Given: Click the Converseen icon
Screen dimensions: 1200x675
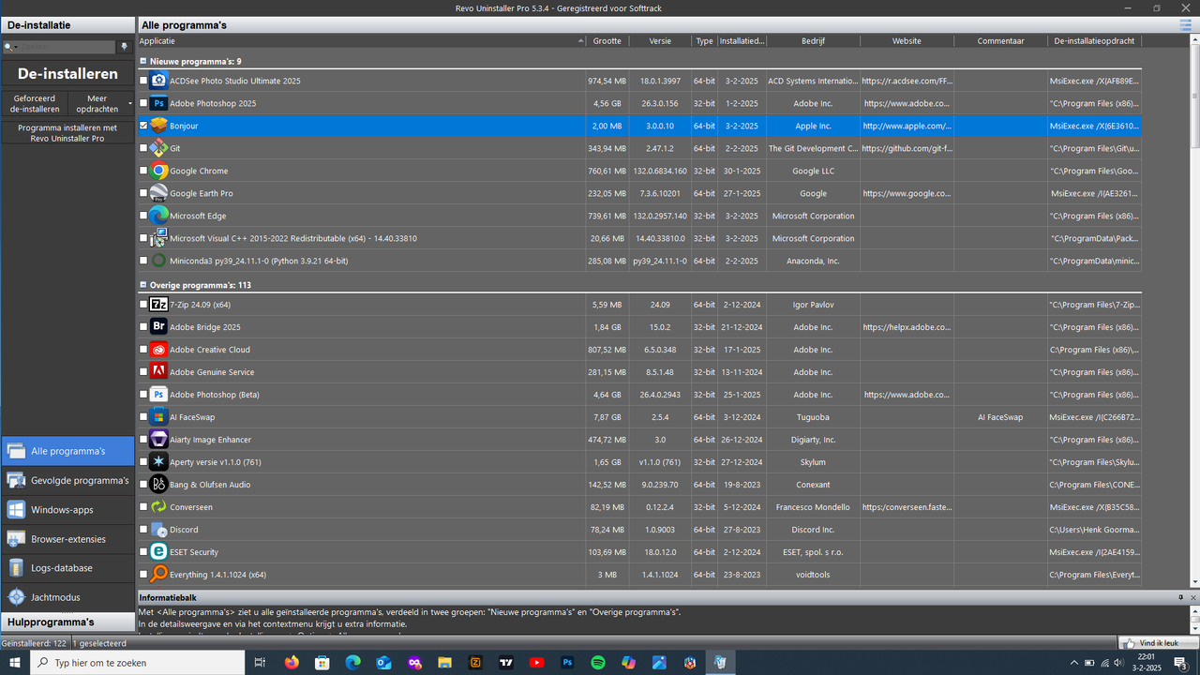Looking at the screenshot, I should [158, 507].
